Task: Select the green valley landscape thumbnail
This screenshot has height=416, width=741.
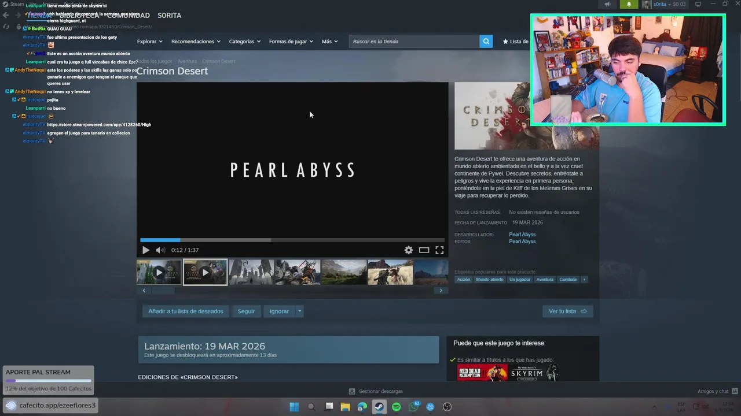Action: coord(344,272)
